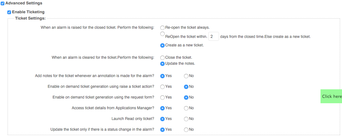Set Yes for Access ticket details
Screen dimensions: 342x137
click(162, 108)
